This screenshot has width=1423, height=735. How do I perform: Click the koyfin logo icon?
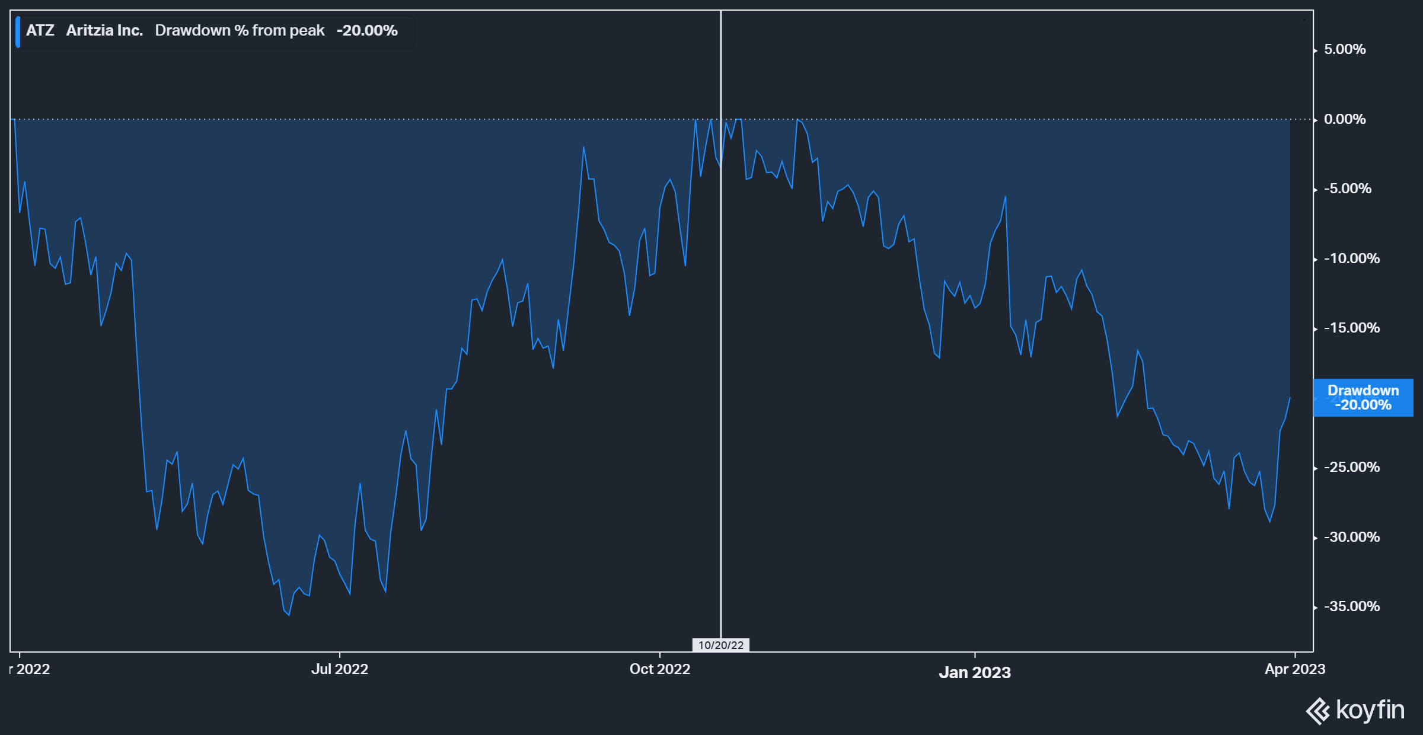tap(1318, 711)
